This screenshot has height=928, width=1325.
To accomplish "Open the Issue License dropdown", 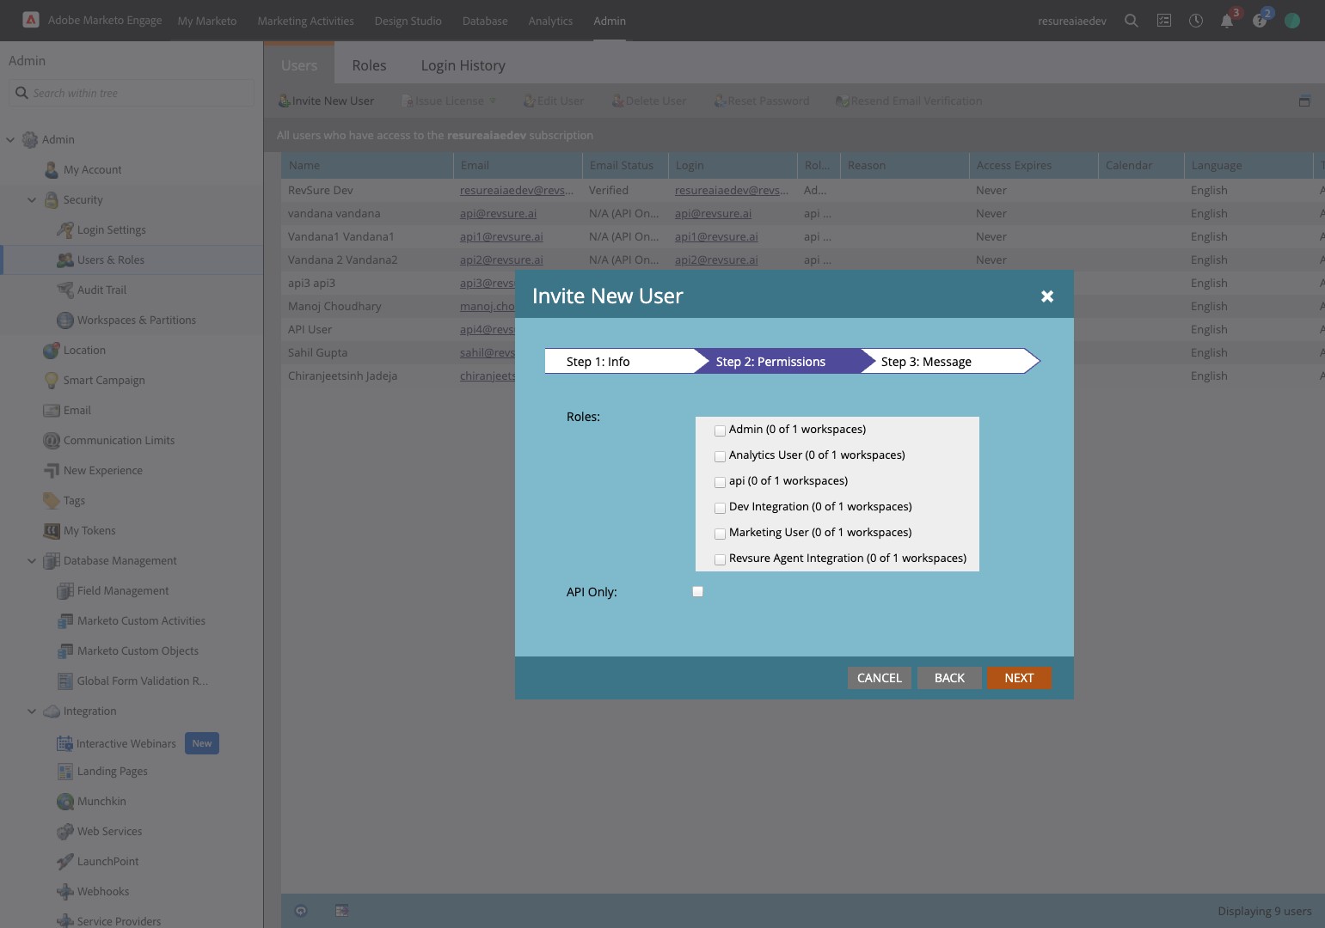I will click(450, 101).
